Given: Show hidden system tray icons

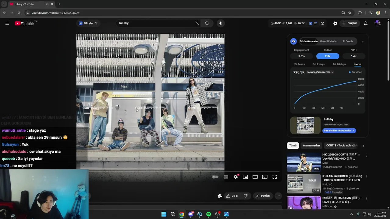Looking at the screenshot, I should point(351,214).
